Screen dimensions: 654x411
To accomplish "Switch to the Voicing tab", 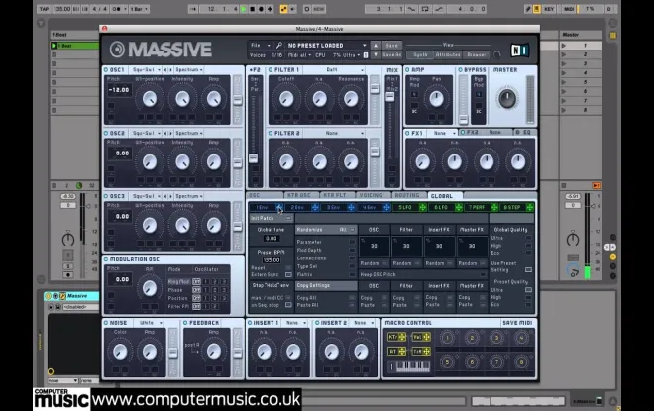I will click(371, 195).
